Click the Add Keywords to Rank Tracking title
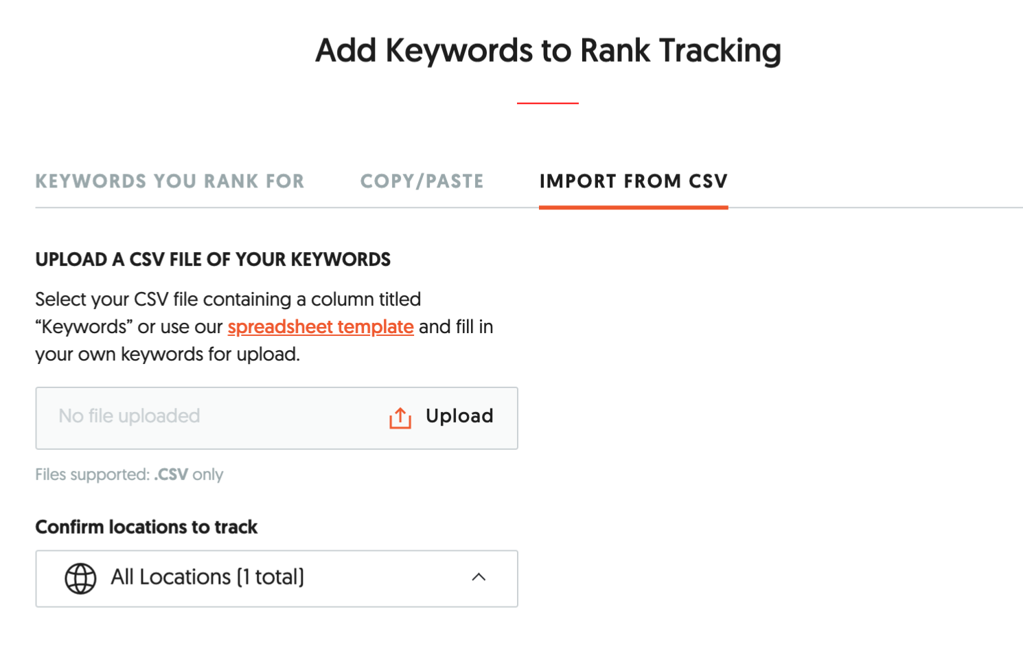This screenshot has width=1023, height=669. pyautogui.click(x=548, y=51)
